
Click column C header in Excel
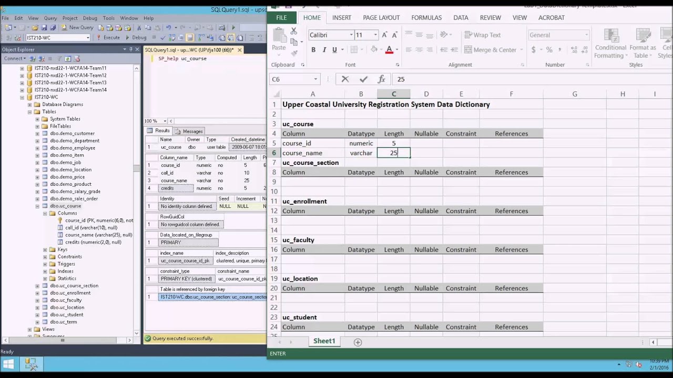tap(393, 94)
